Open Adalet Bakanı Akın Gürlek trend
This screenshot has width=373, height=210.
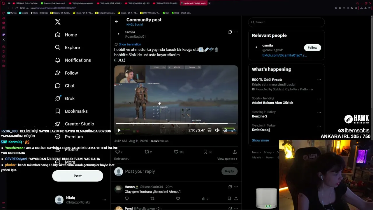272,103
